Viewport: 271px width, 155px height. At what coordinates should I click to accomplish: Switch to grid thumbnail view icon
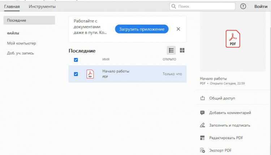[x=182, y=50]
